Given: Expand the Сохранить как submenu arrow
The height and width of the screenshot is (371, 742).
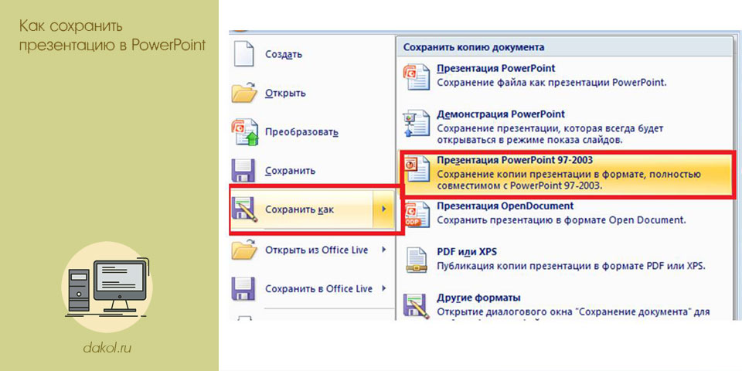Looking at the screenshot, I should (x=384, y=209).
